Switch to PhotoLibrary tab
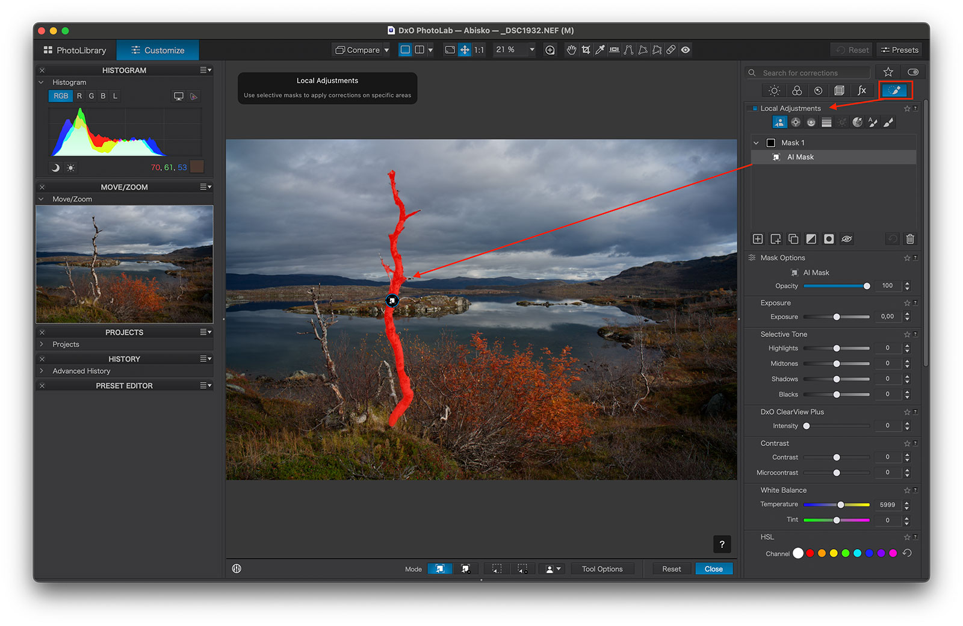 75,50
